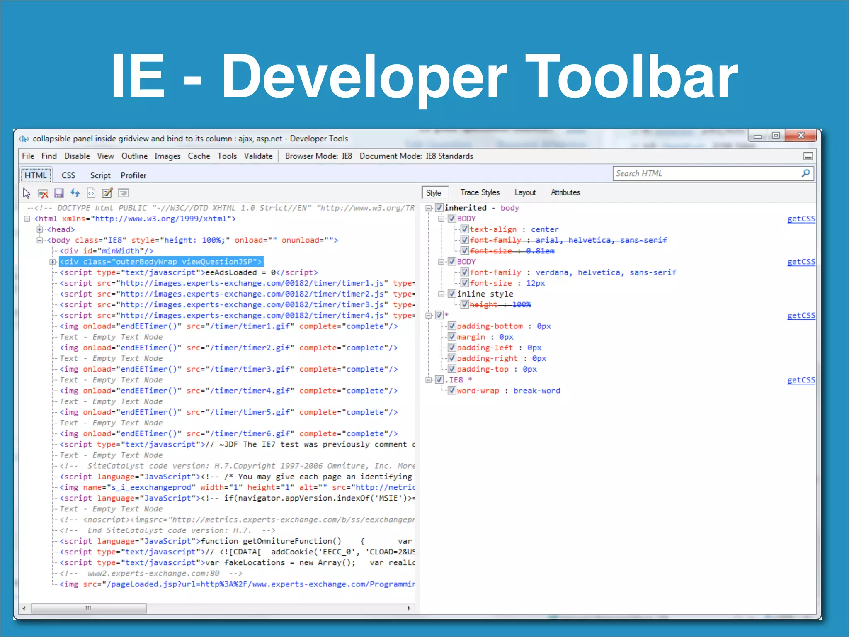
Task: Activate the select element by click arrow
Action: pos(27,193)
